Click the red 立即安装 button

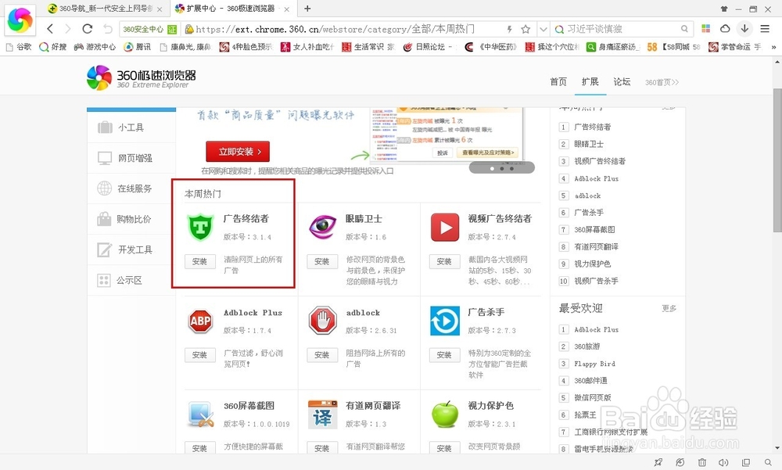pos(238,152)
